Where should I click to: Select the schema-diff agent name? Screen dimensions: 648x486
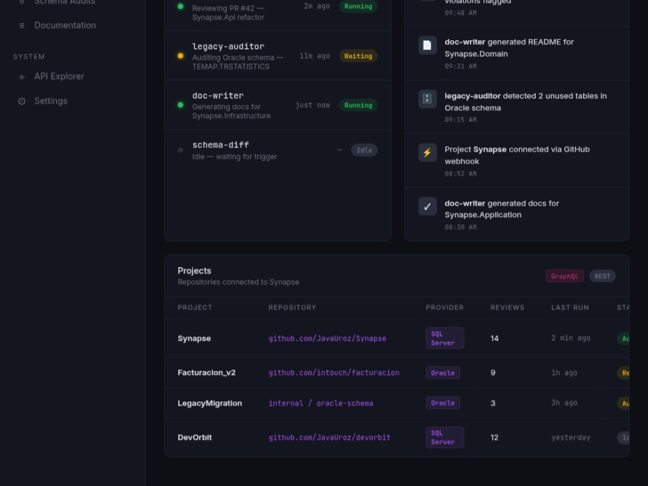[221, 145]
